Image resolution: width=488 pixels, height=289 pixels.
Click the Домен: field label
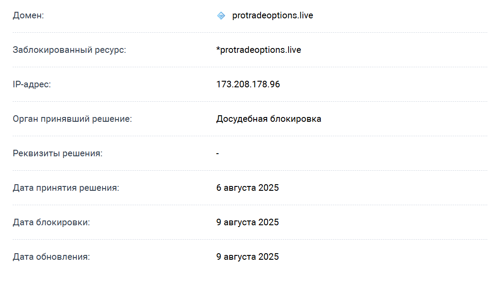(x=28, y=16)
